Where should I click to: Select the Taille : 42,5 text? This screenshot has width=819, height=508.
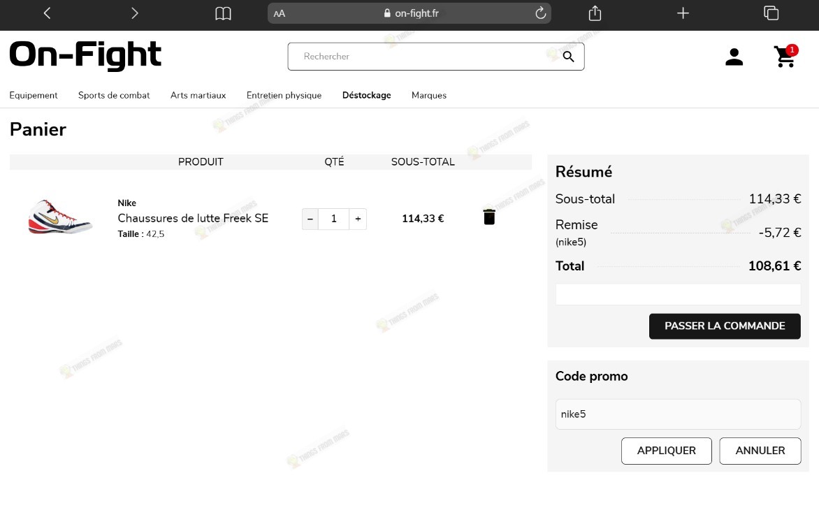pos(141,234)
